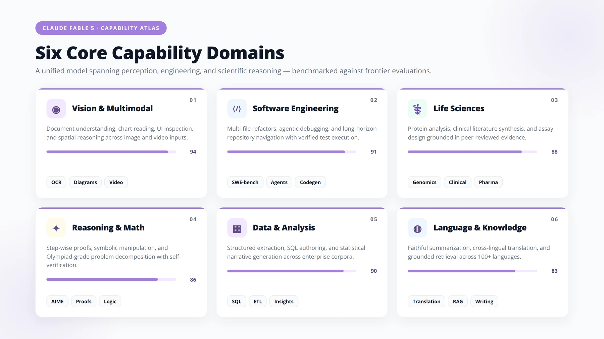Pick the Pharma tag
The height and width of the screenshot is (339, 604).
point(488,182)
